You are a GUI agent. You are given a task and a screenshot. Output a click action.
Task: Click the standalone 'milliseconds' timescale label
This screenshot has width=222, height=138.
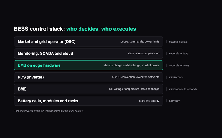(176, 77)
